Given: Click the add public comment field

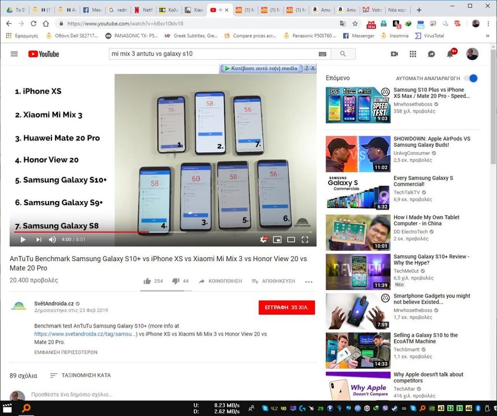Looking at the screenshot, I should (x=174, y=395).
